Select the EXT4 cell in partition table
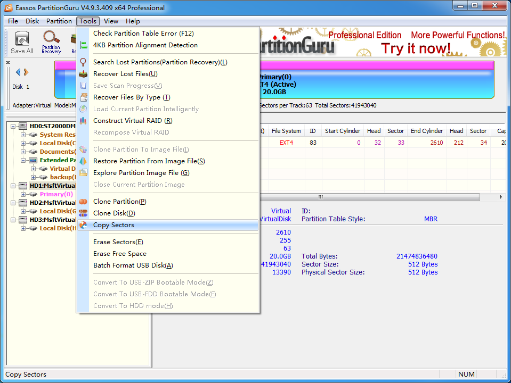 pos(287,143)
